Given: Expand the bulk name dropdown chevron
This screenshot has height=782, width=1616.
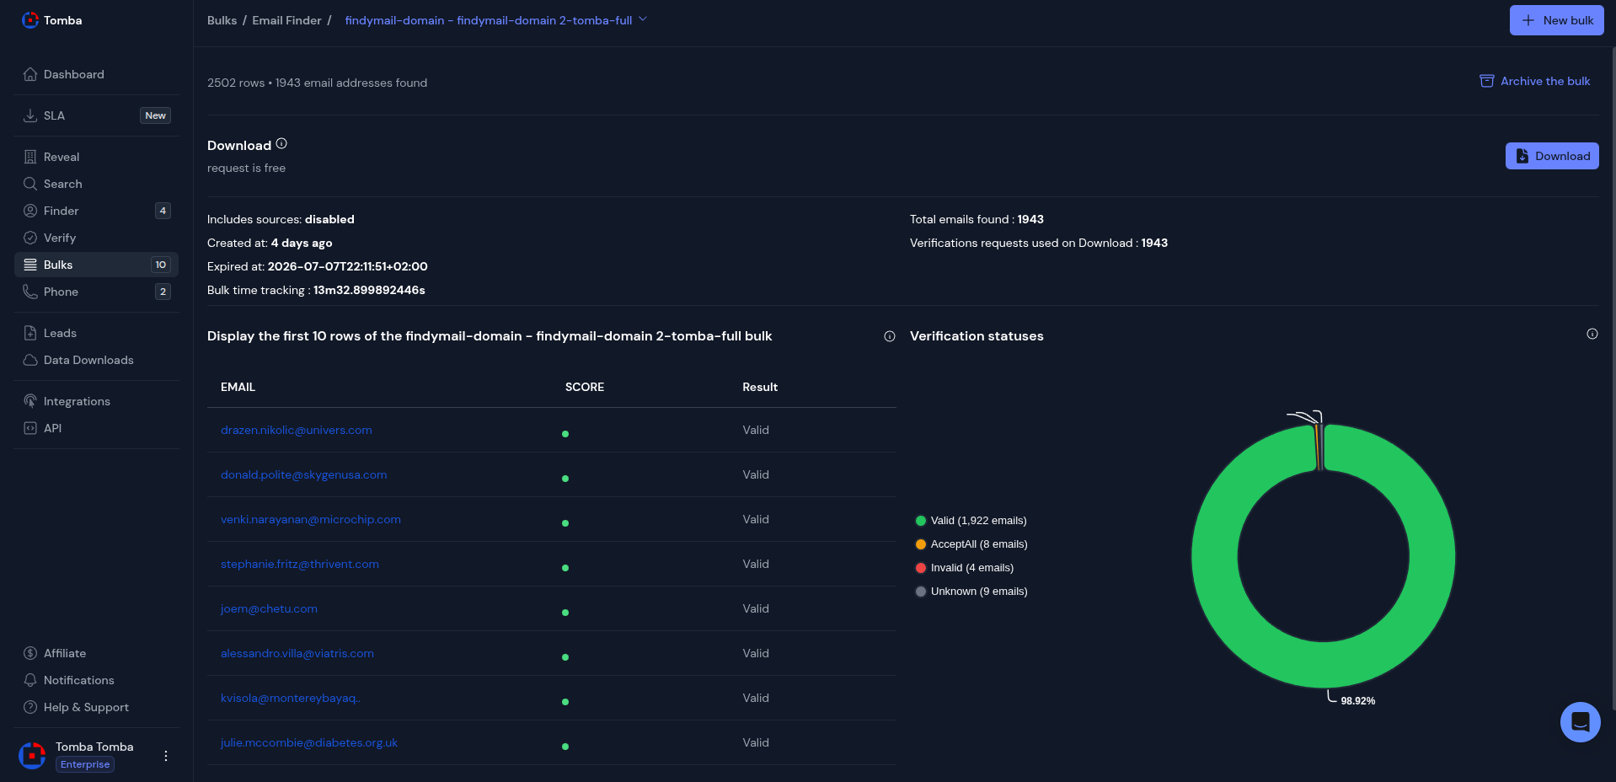Looking at the screenshot, I should click(x=643, y=19).
